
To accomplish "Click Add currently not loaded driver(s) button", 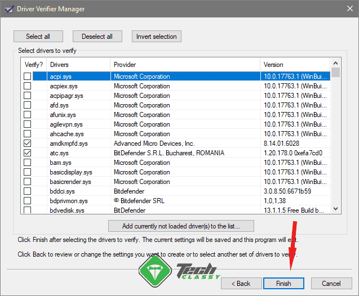I will coord(181,226).
